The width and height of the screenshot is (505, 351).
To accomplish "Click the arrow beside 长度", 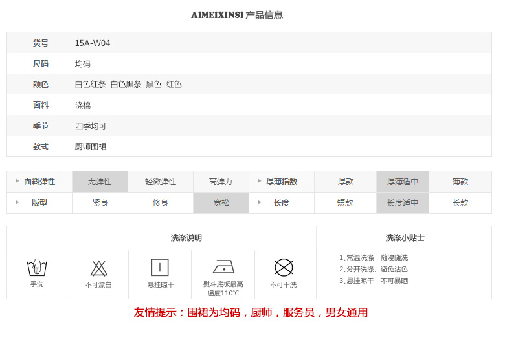I will click(259, 202).
